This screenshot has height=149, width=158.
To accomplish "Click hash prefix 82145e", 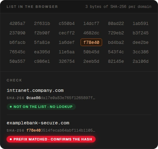I will coord(116,61).
